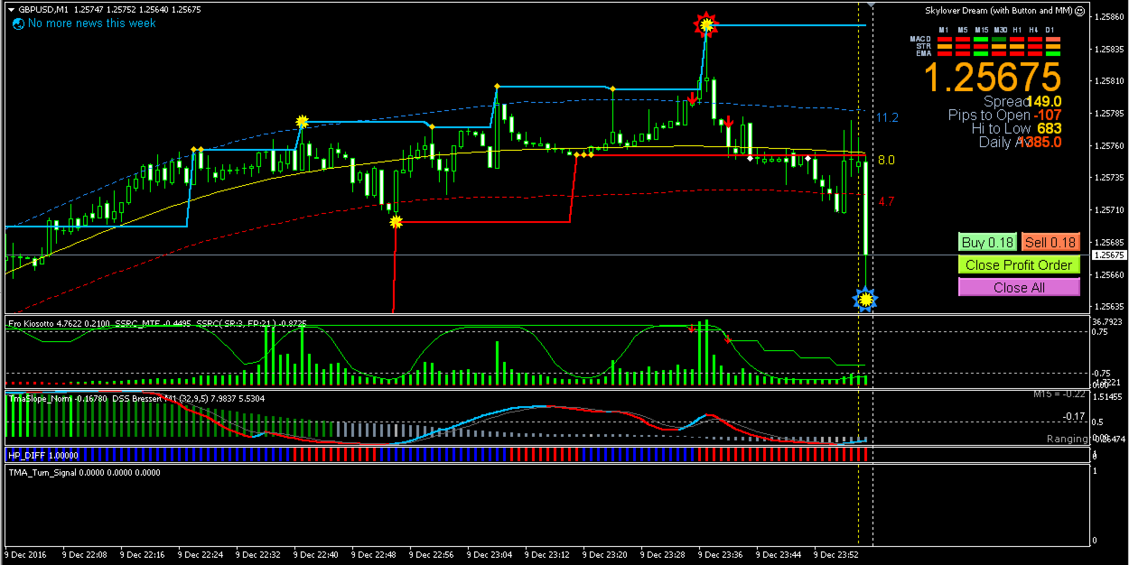
Task: Click the M30 timeframe column header
Action: pyautogui.click(x=1000, y=30)
